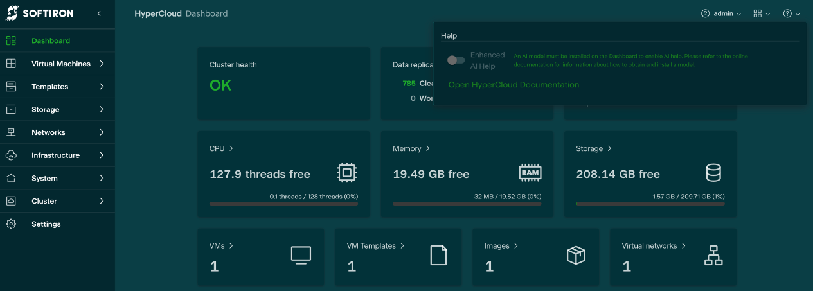Select Dashboard in the sidebar
This screenshot has width=813, height=291.
tap(51, 41)
